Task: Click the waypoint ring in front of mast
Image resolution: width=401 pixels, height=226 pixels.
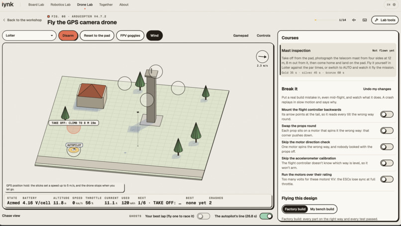Action: [x=147, y=100]
